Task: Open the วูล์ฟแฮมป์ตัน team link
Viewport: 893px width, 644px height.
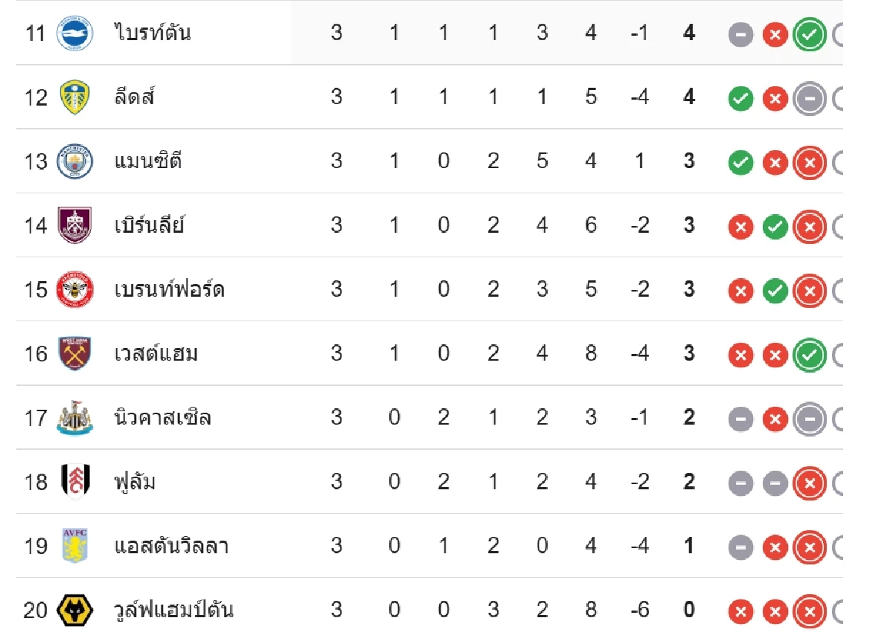Action: [x=174, y=610]
